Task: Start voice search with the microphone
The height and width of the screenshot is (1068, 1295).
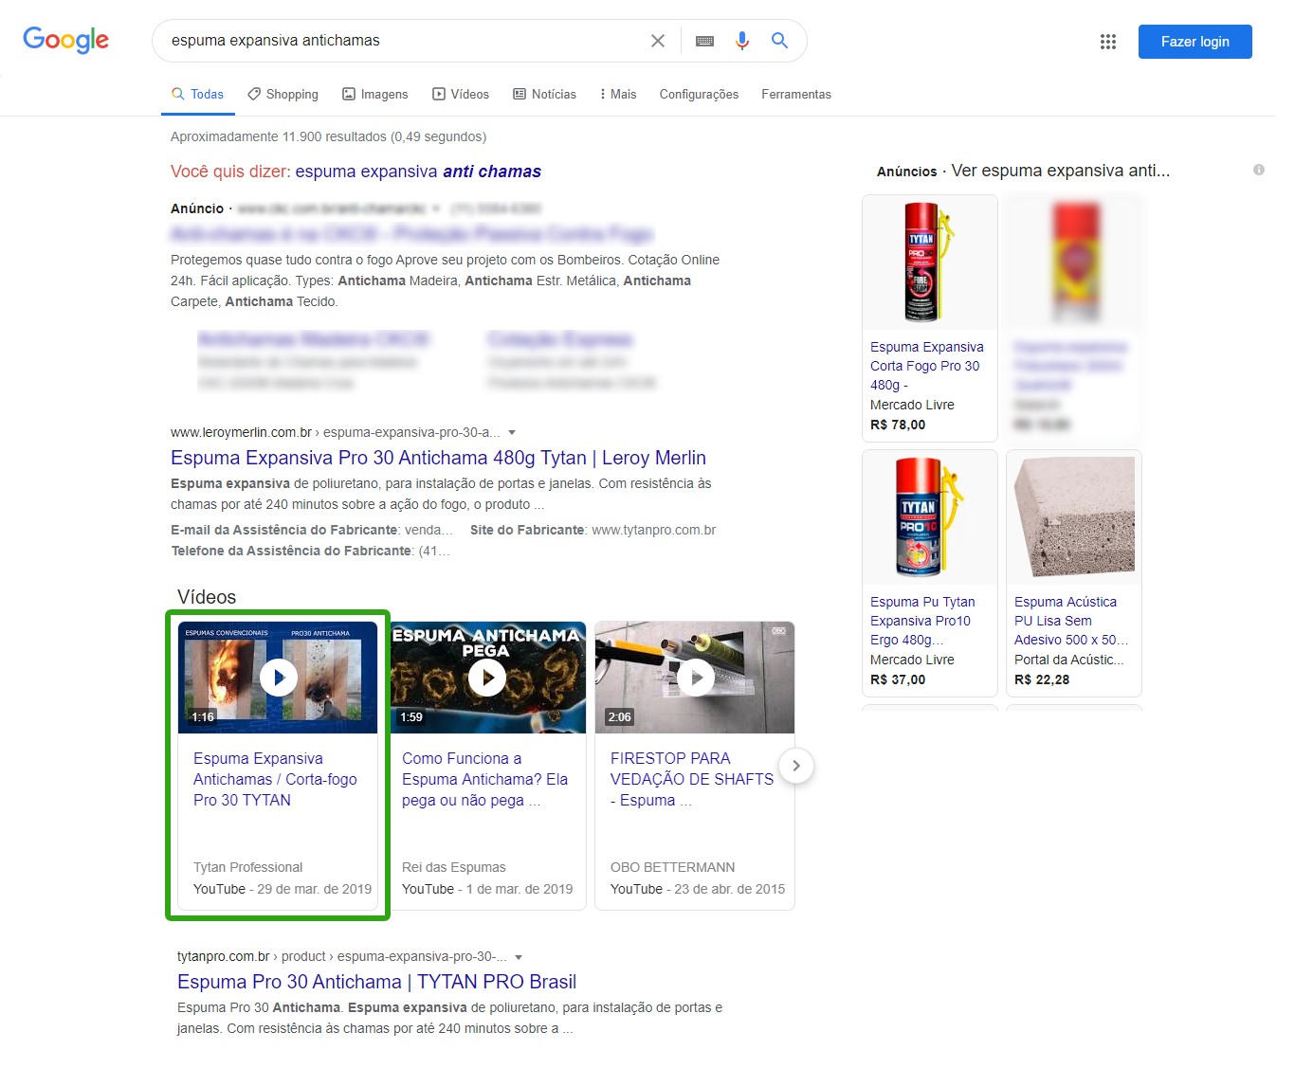Action: pos(742,41)
